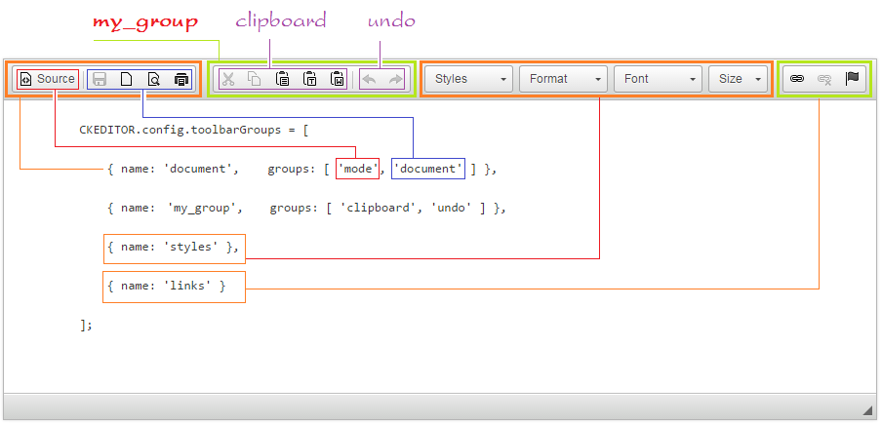
Task: Click the closing ']; ' line
Action: 86,326
